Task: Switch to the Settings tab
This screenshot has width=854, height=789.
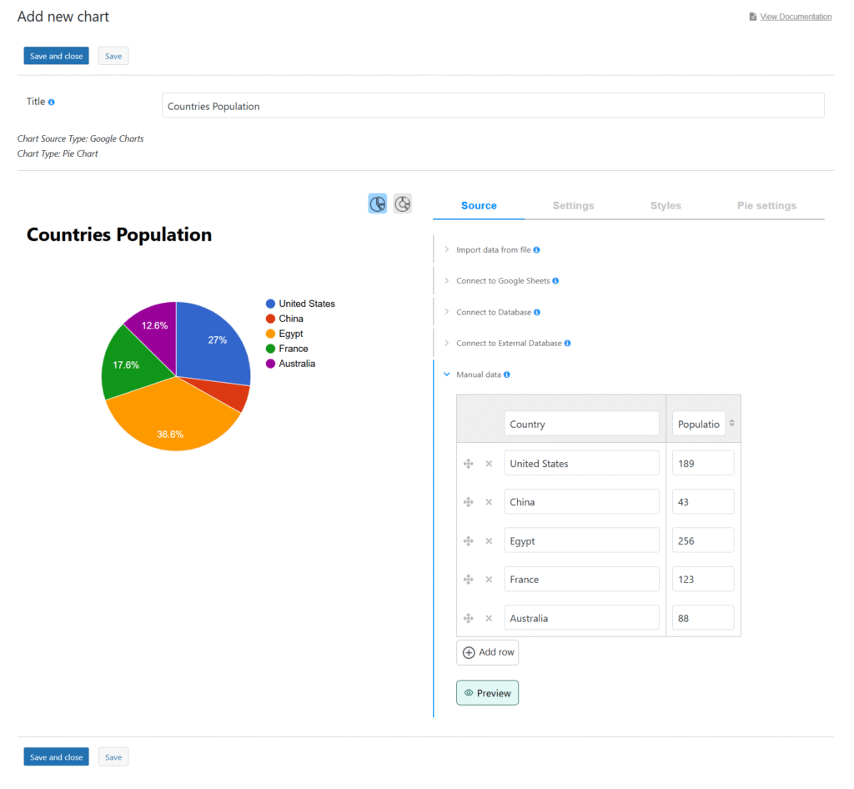Action: point(573,205)
